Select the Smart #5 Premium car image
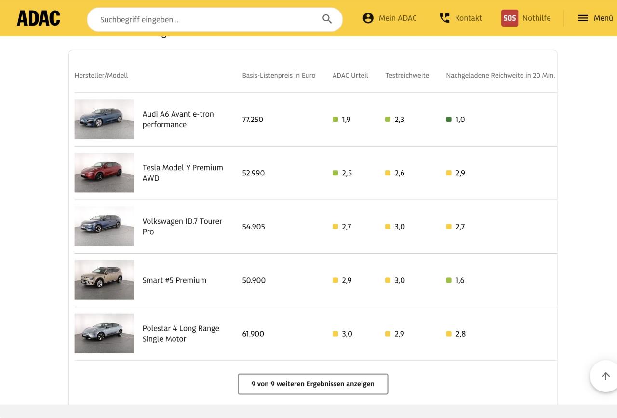617x418 pixels. pyautogui.click(x=104, y=280)
